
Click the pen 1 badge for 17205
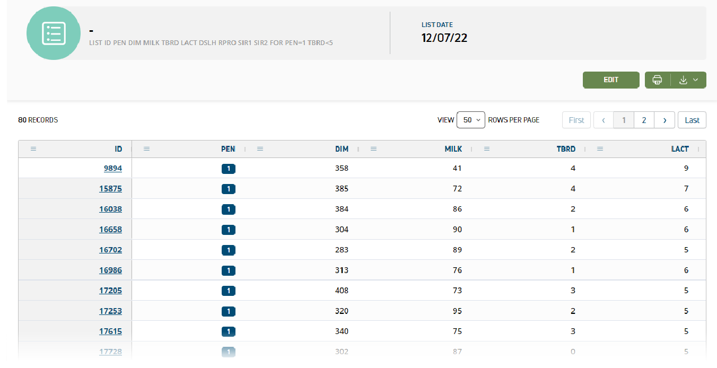tap(229, 291)
